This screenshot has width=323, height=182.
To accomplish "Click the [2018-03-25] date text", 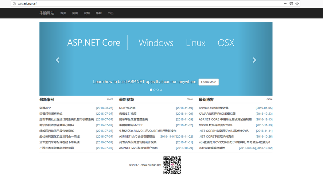I will point(105,108).
